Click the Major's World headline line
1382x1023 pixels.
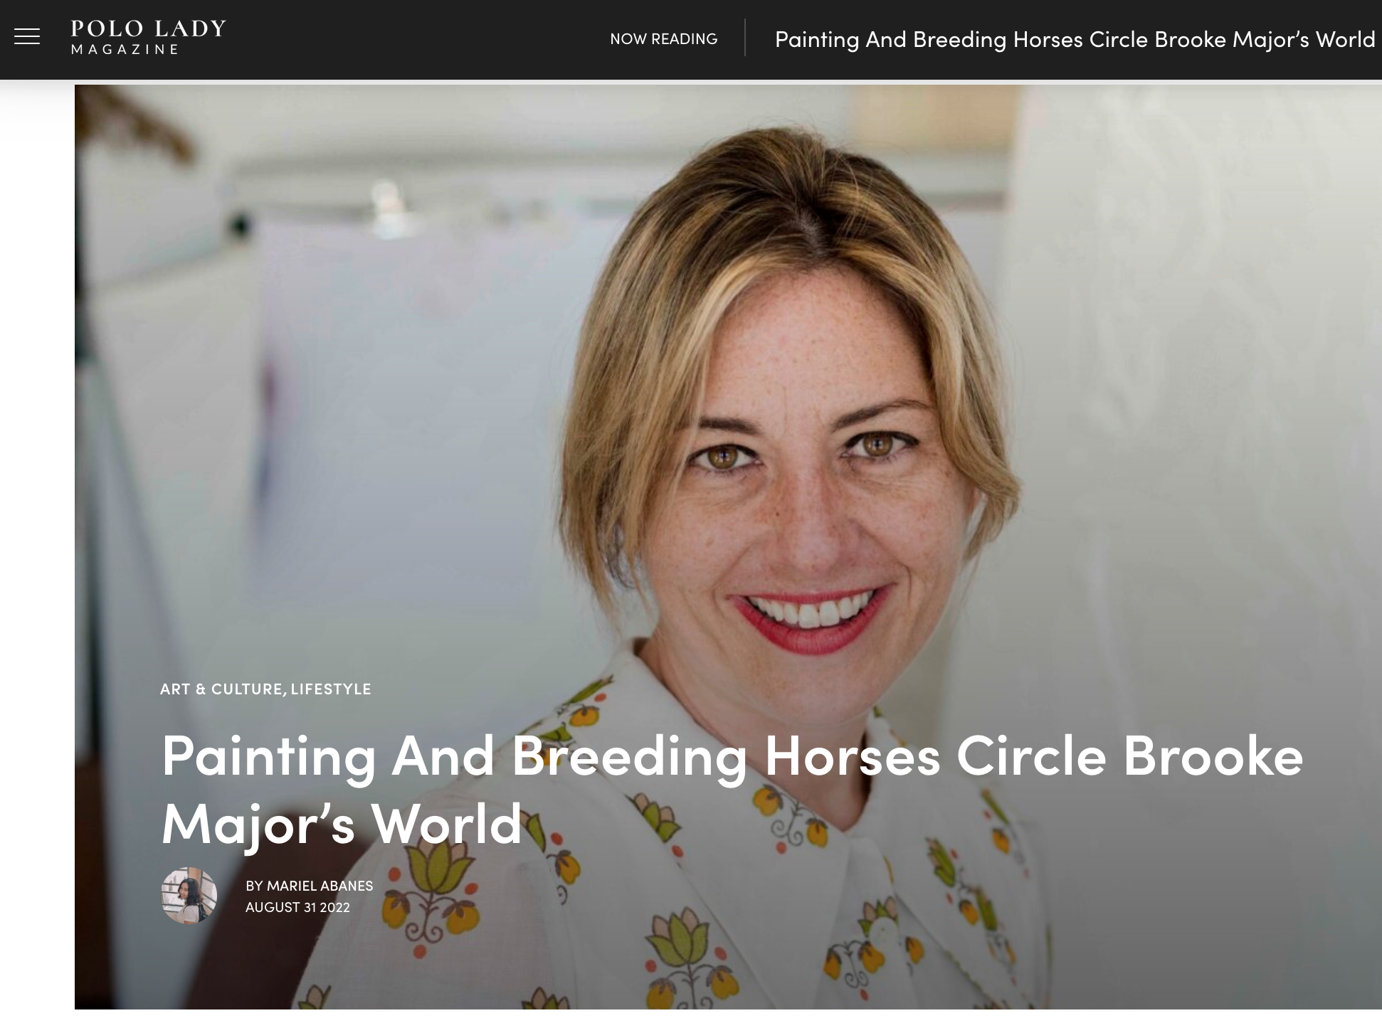[342, 824]
